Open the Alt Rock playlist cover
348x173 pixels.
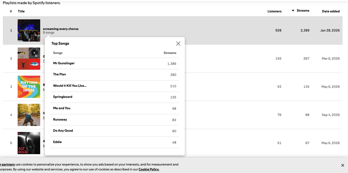click(x=29, y=143)
